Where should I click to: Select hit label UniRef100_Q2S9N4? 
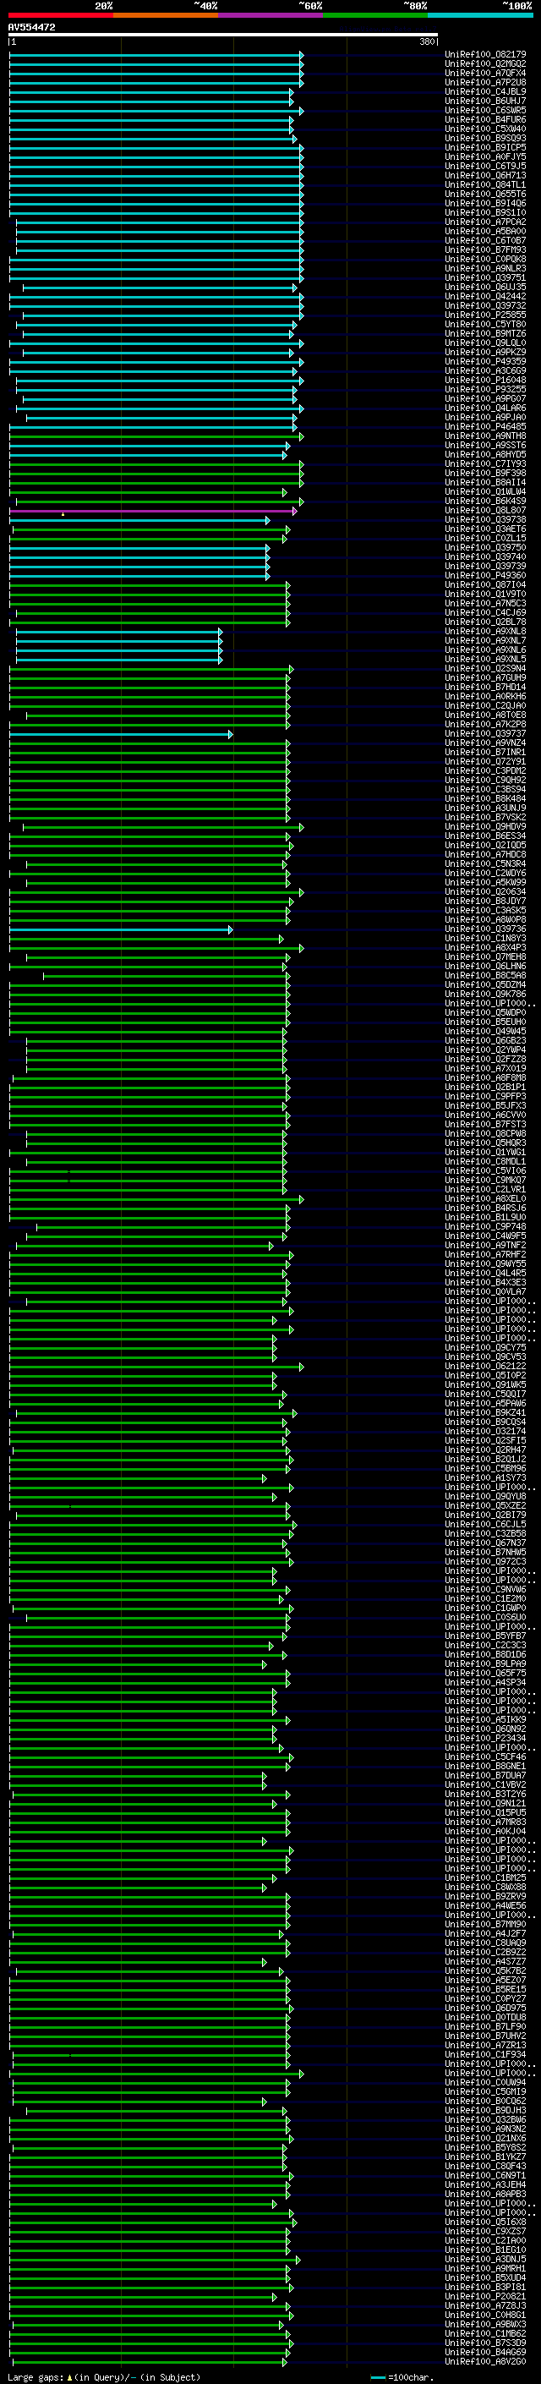[485, 669]
